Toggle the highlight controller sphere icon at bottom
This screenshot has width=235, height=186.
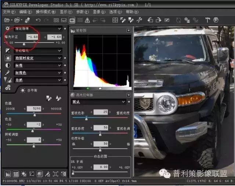[40, 174]
